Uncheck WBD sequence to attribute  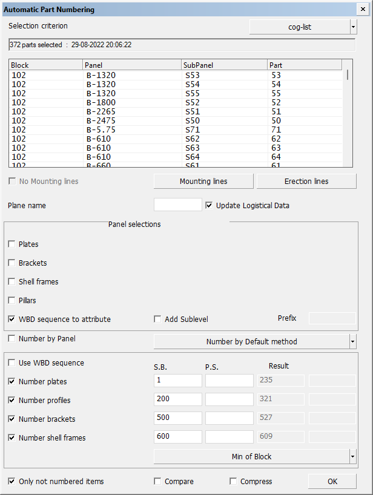tap(12, 320)
